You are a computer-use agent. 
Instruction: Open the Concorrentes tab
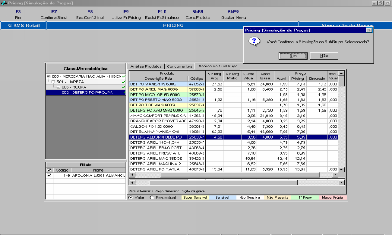pyautogui.click(x=179, y=66)
